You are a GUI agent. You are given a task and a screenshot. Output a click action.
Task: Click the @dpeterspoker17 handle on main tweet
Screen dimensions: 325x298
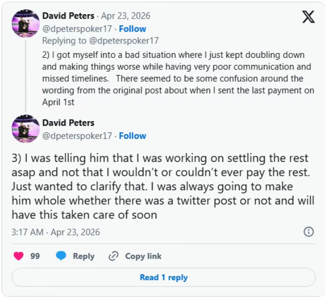tap(77, 136)
